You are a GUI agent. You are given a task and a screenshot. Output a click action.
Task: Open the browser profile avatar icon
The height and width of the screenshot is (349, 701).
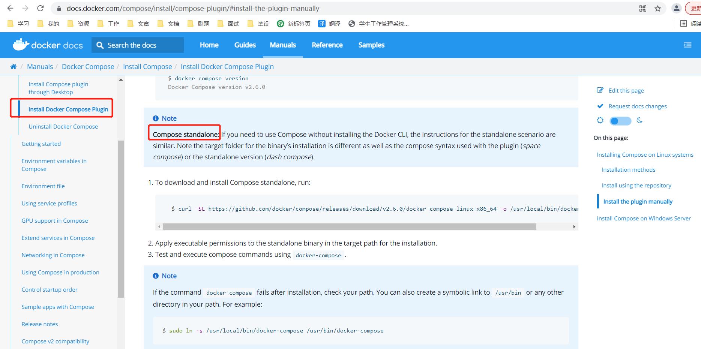click(x=676, y=8)
